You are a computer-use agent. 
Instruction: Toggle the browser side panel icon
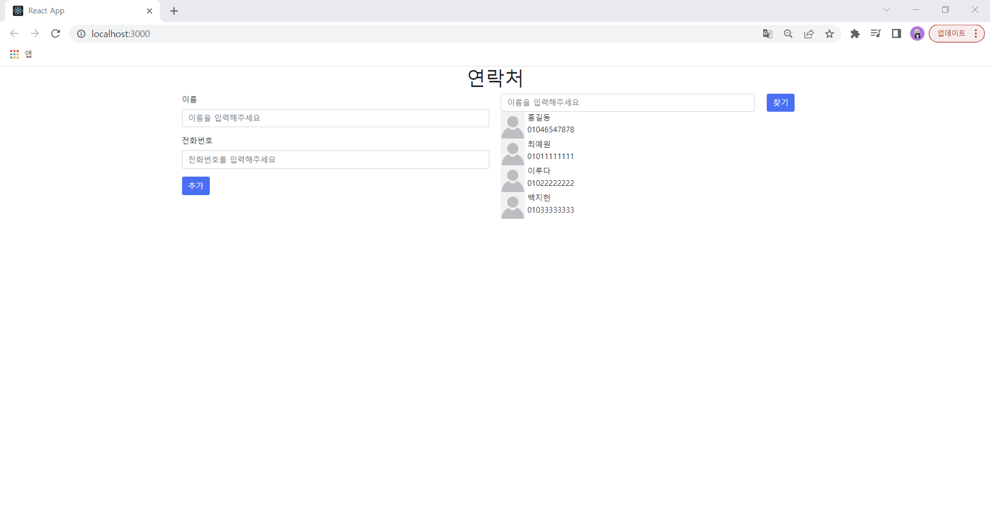[896, 33]
